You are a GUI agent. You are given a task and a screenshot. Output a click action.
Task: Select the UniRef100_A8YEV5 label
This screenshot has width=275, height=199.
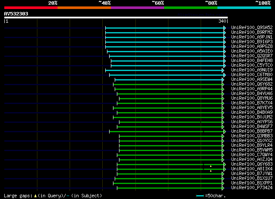[x=252, y=108]
